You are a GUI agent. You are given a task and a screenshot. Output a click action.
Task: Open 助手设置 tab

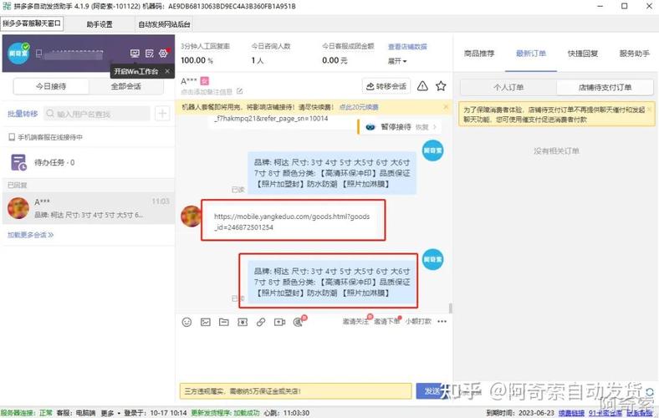[x=100, y=24]
